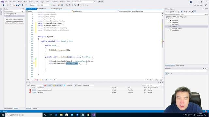This screenshot has width=209, height=117.
Task: Pin the Toolbox panel with the pushpin icon
Action: [22, 9]
